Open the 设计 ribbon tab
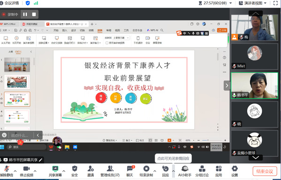 point(74,30)
